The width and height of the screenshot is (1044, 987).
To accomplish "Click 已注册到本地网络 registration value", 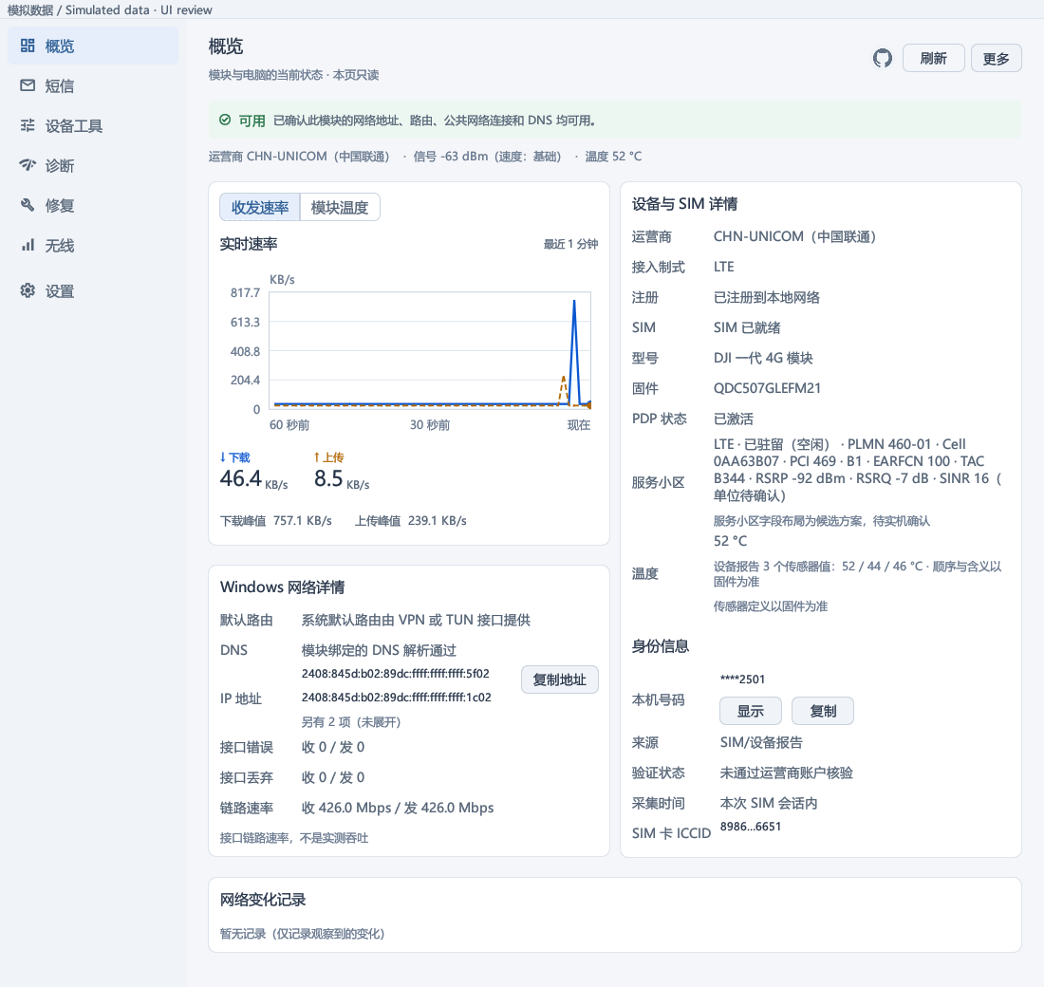I will [766, 297].
